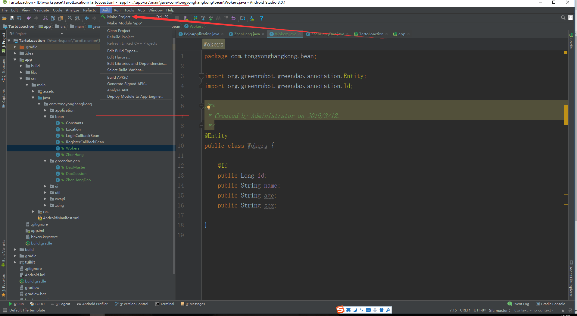
Task: Select Make Project from the Build menu
Action: pyautogui.click(x=119, y=17)
